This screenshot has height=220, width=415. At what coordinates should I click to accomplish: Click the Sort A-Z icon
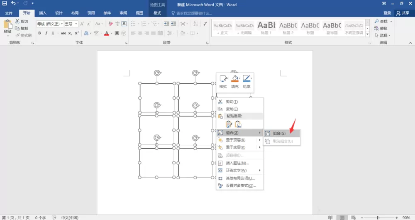[195, 24]
